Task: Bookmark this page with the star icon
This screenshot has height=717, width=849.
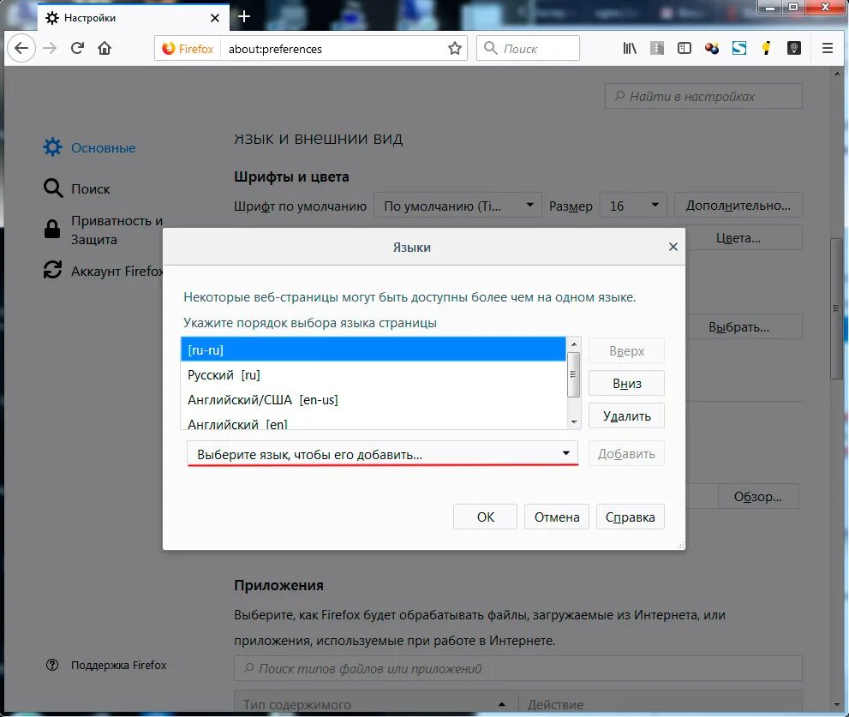Action: point(455,48)
